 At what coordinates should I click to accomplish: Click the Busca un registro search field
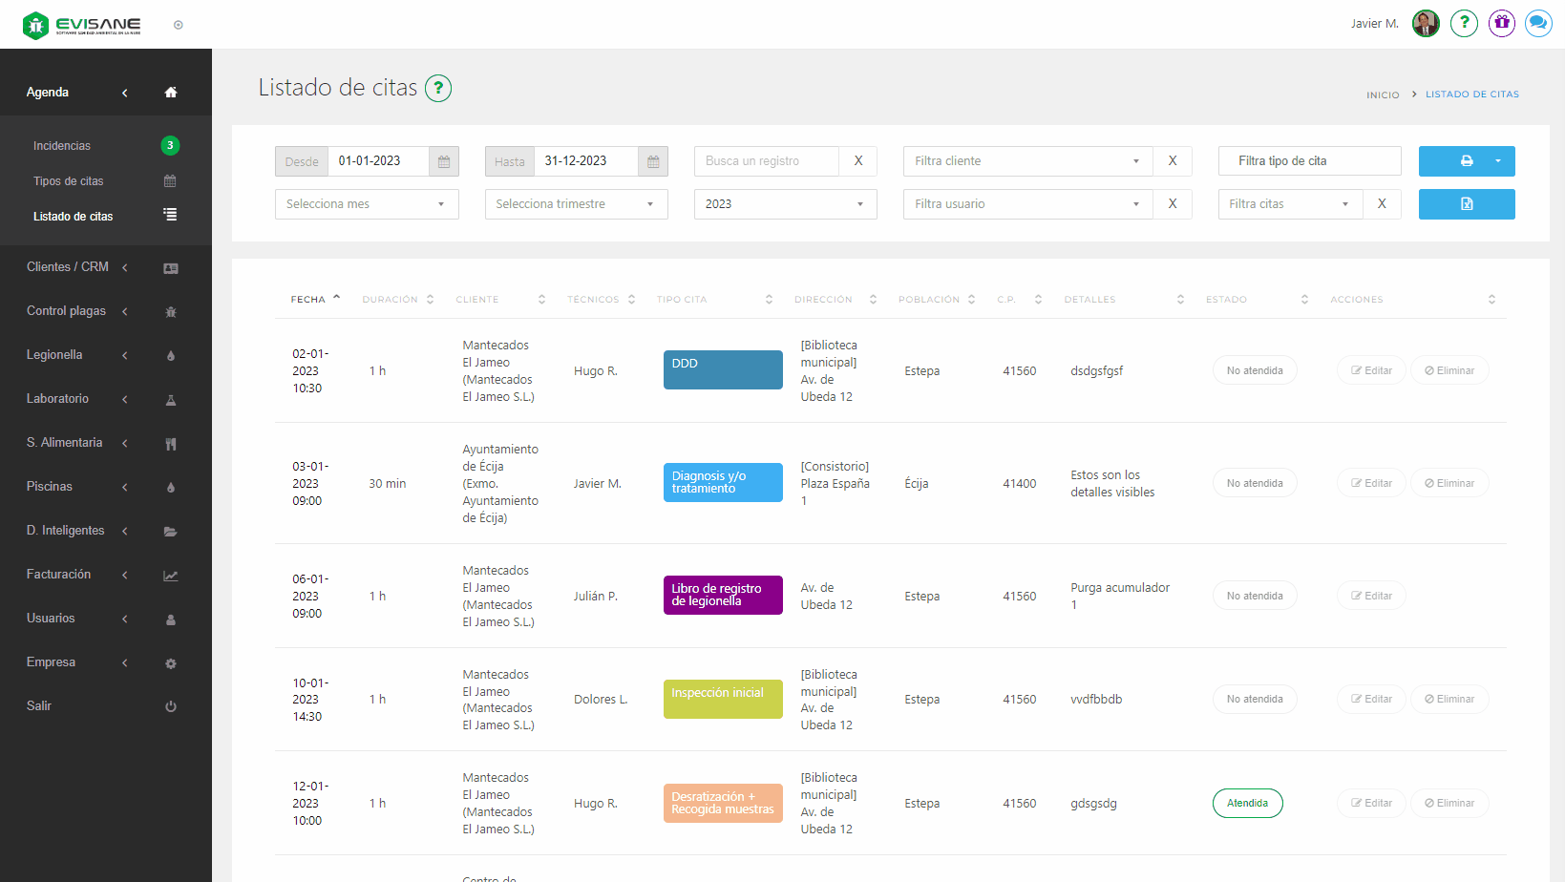(x=767, y=161)
